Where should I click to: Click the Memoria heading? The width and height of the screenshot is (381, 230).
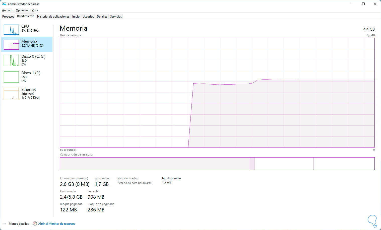coord(74,28)
